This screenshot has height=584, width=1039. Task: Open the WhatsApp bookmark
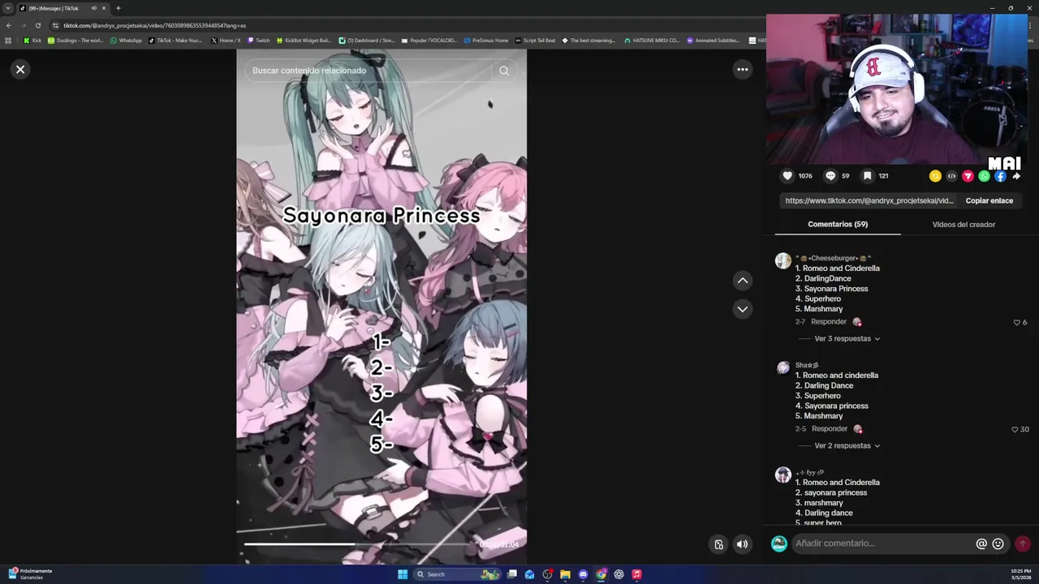(x=126, y=41)
